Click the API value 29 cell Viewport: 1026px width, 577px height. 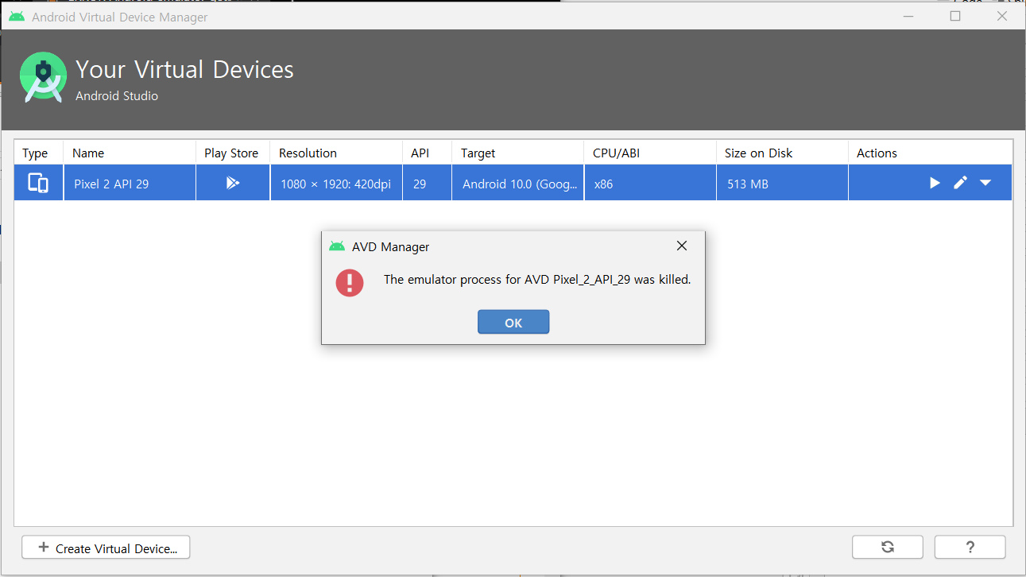click(x=427, y=183)
